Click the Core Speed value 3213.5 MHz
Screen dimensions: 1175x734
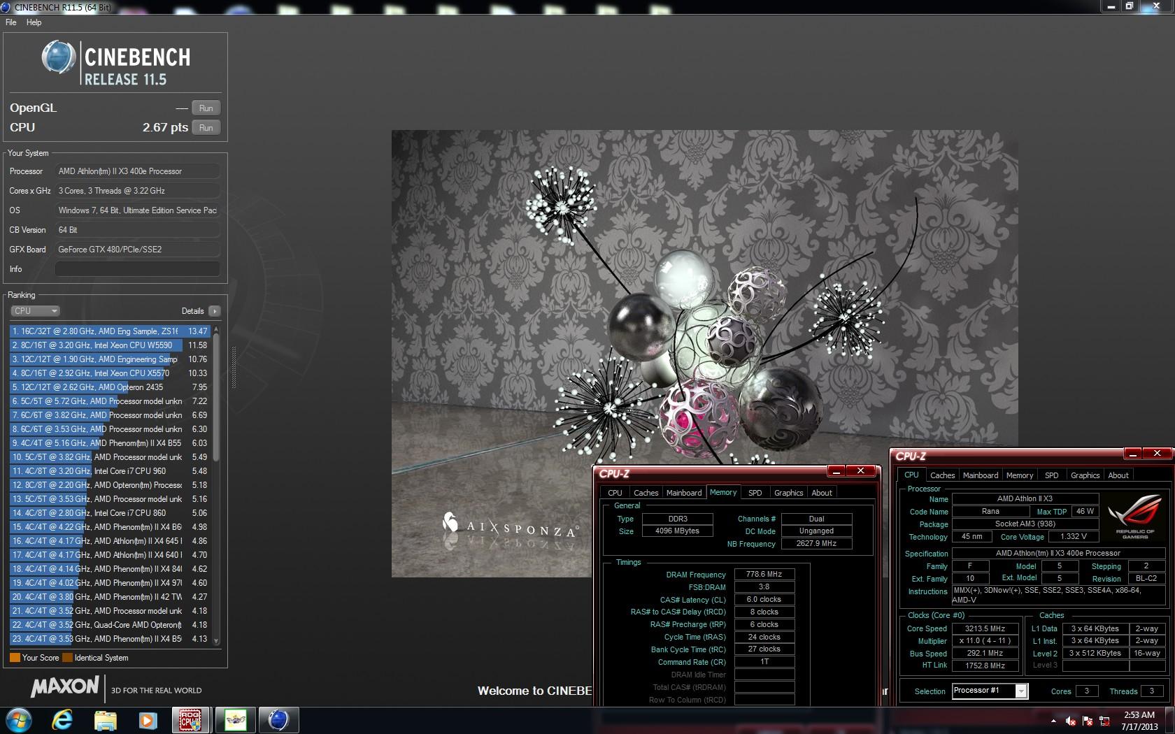(985, 629)
